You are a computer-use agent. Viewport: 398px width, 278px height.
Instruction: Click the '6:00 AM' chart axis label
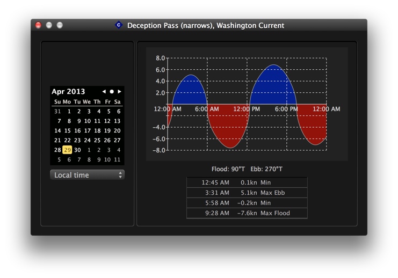click(x=207, y=109)
